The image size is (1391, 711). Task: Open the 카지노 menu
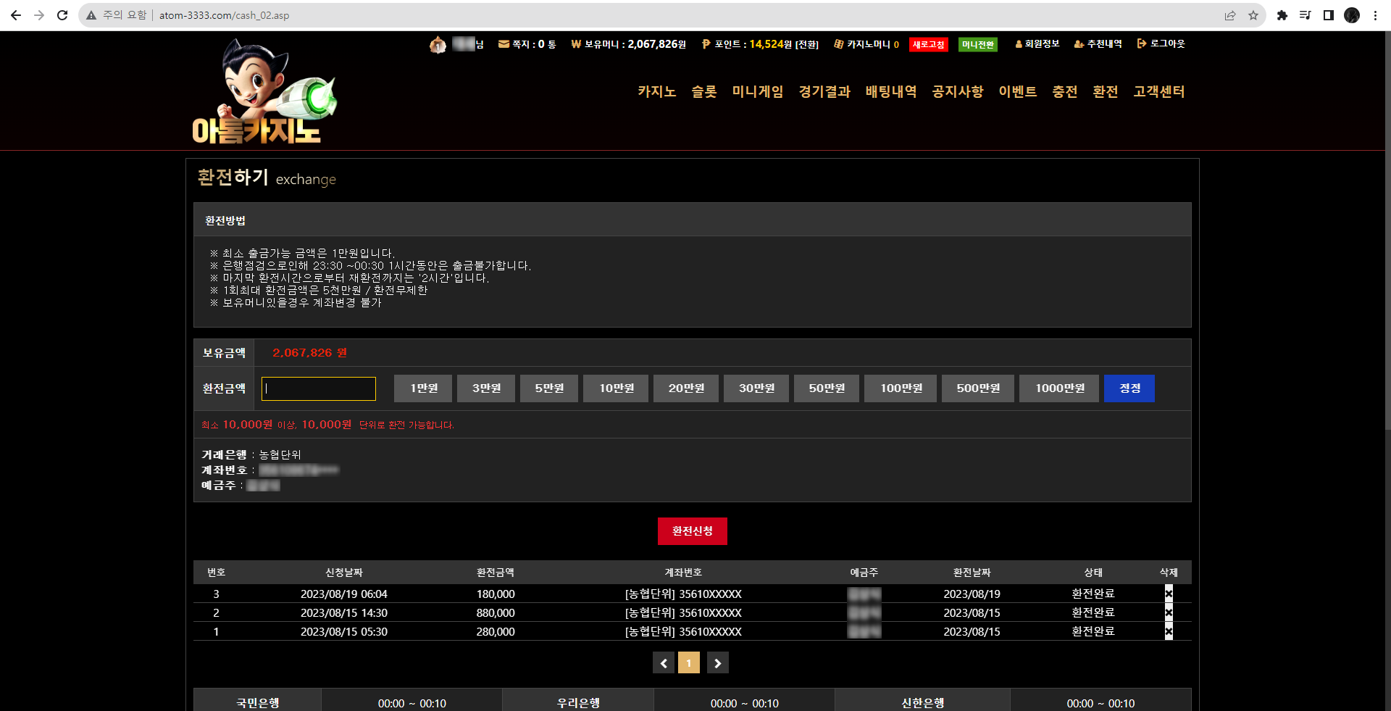657,91
